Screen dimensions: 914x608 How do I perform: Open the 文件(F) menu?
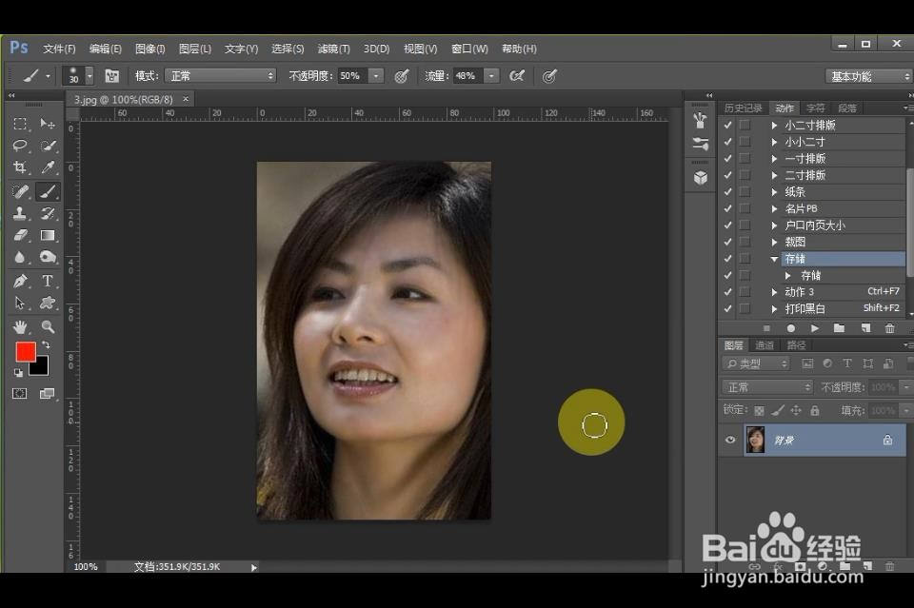coord(59,49)
